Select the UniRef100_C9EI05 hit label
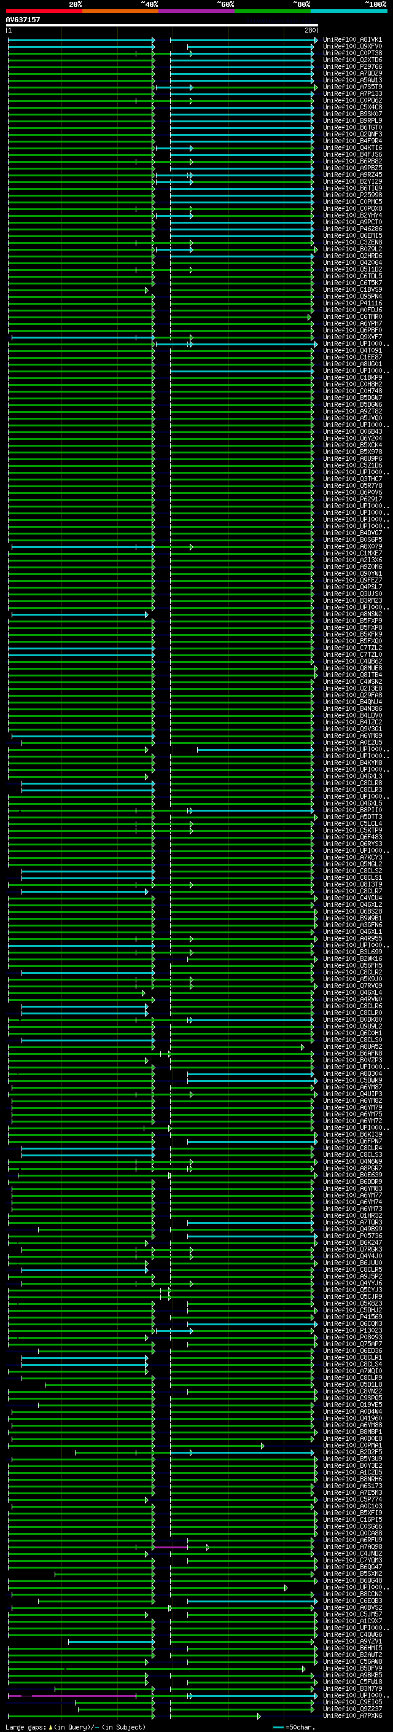This screenshot has height=1732, width=393. [x=352, y=1703]
